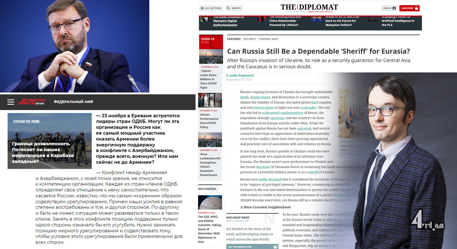
Task: Select the Security breadcrumb tab
Action: point(250,39)
